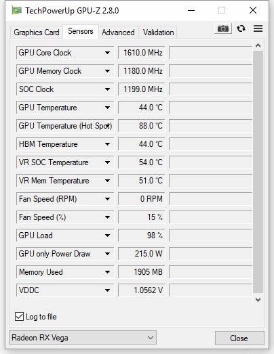Click the refresh sensors icon
The image size is (274, 354).
pos(241,28)
